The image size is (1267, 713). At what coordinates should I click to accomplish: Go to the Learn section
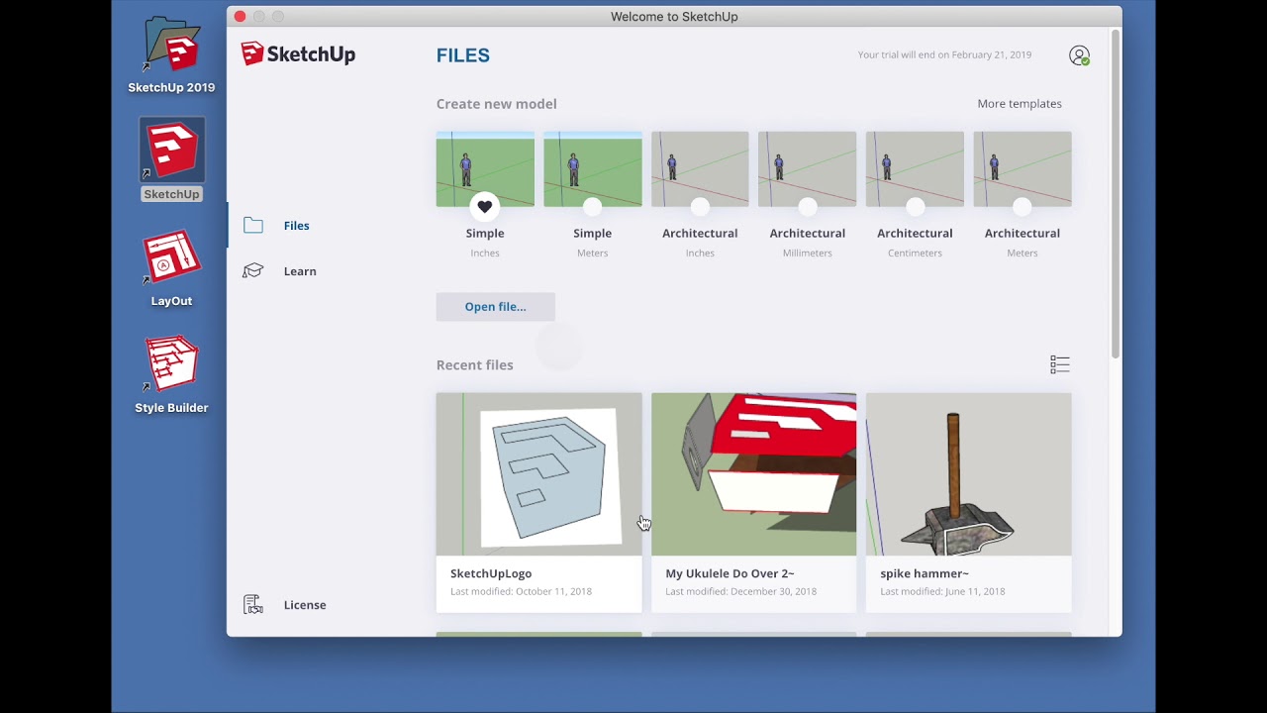click(x=299, y=271)
